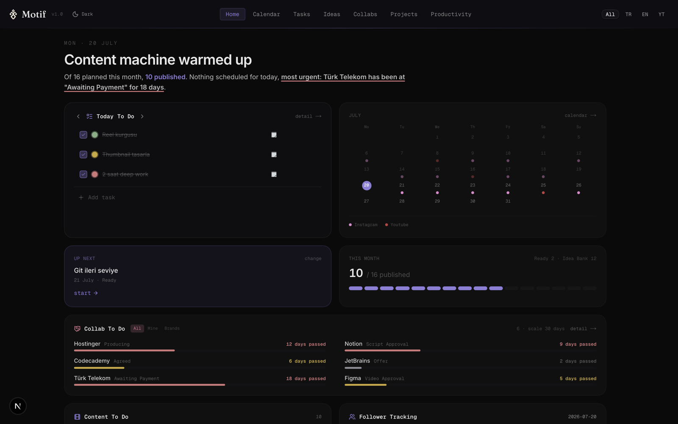Open the note icon for 2 saat deep work
Screen dimensions: 678x424
274,174
